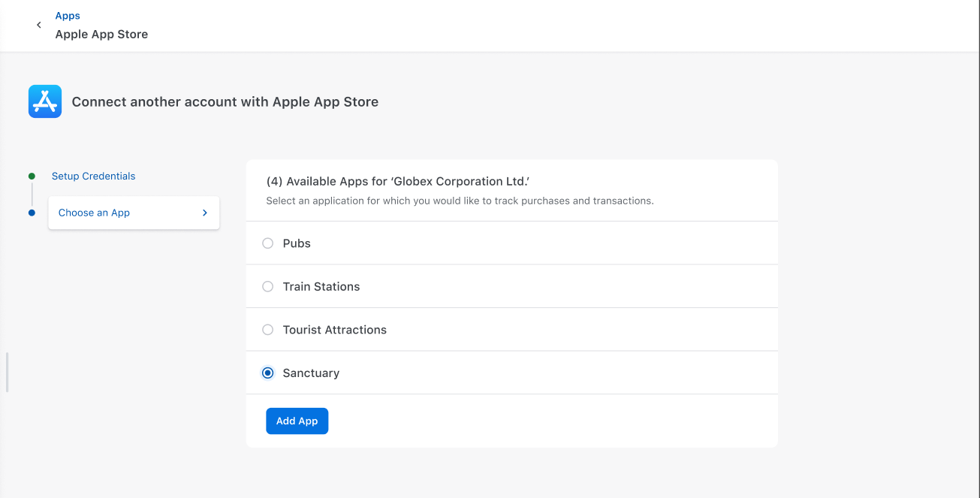Screen dimensions: 980x498
Task: Click the back arrow icon
Action: click(39, 25)
